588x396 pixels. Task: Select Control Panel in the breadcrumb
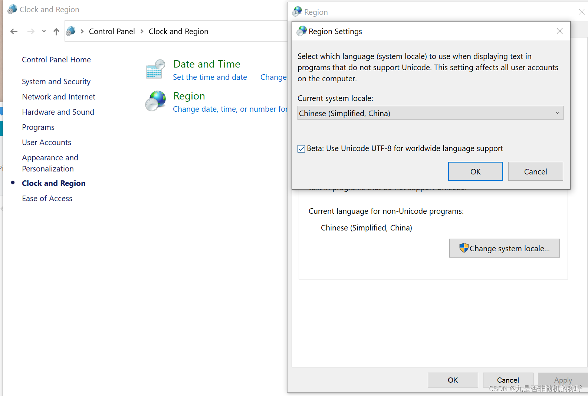[x=112, y=32]
